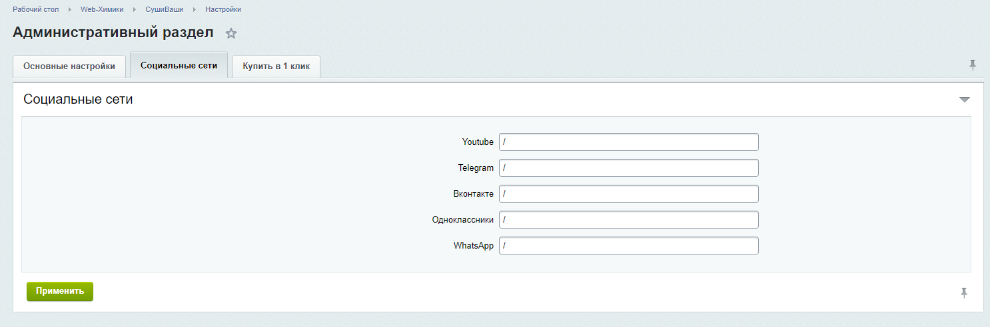Open the Купить в 1 клик tab
The image size is (990, 327).
276,66
